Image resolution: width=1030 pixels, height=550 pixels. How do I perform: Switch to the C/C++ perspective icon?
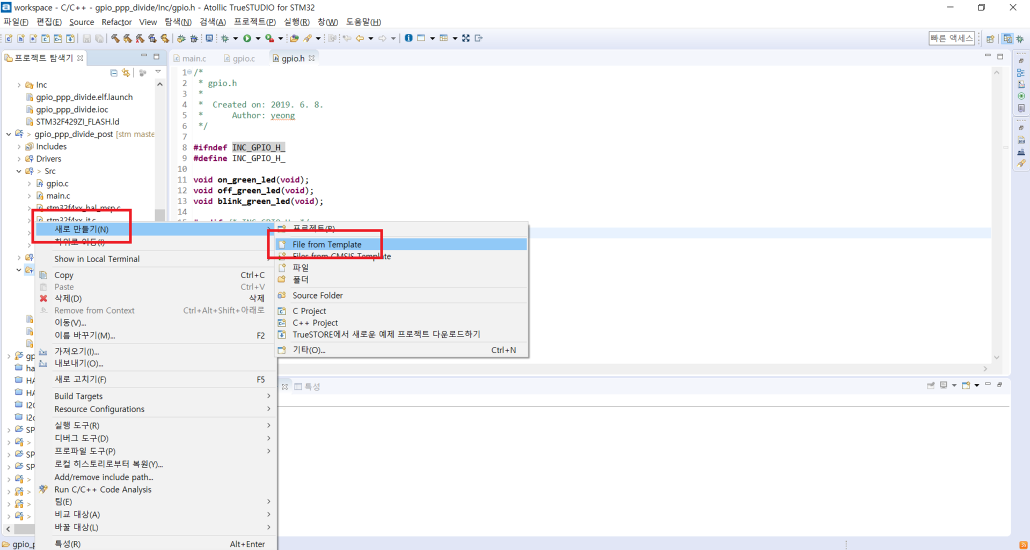pos(1007,39)
